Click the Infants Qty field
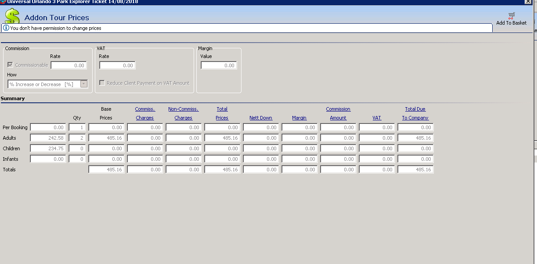This screenshot has width=537, height=264. (x=77, y=159)
